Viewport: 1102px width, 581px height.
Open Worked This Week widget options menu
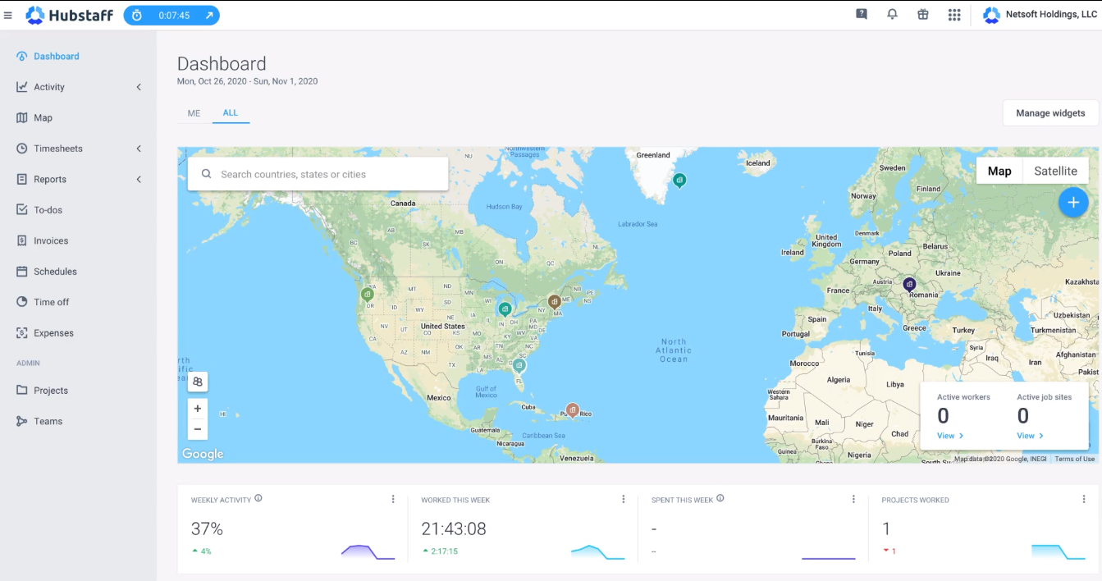coord(624,499)
